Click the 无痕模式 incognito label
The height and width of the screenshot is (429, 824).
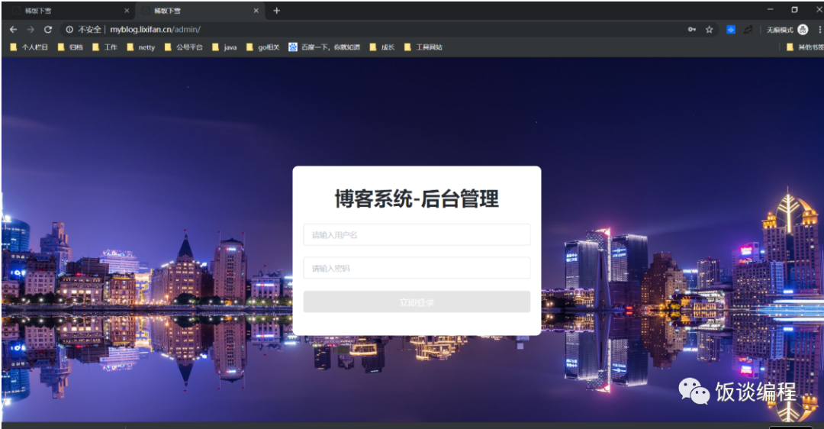(780, 30)
